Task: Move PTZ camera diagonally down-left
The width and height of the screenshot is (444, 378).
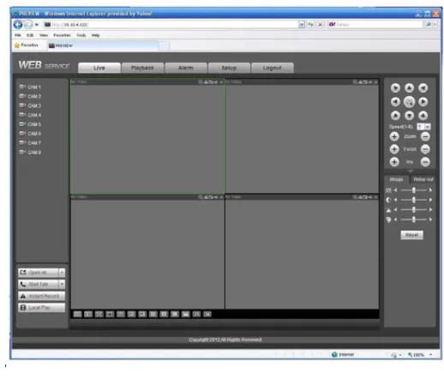Action: [395, 116]
